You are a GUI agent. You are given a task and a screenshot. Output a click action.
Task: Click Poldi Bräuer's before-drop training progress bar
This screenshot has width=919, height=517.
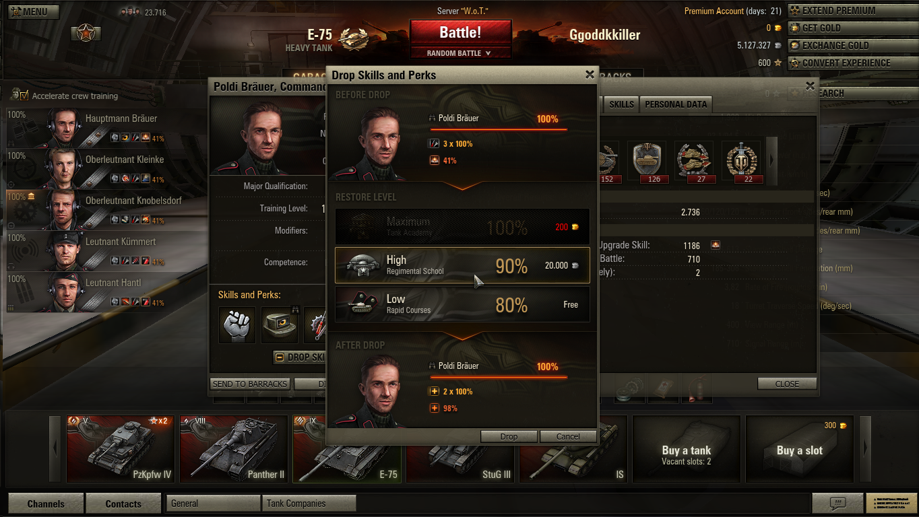tap(498, 129)
